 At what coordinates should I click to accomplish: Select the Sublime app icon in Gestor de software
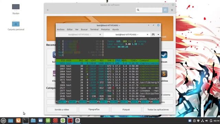(164, 74)
